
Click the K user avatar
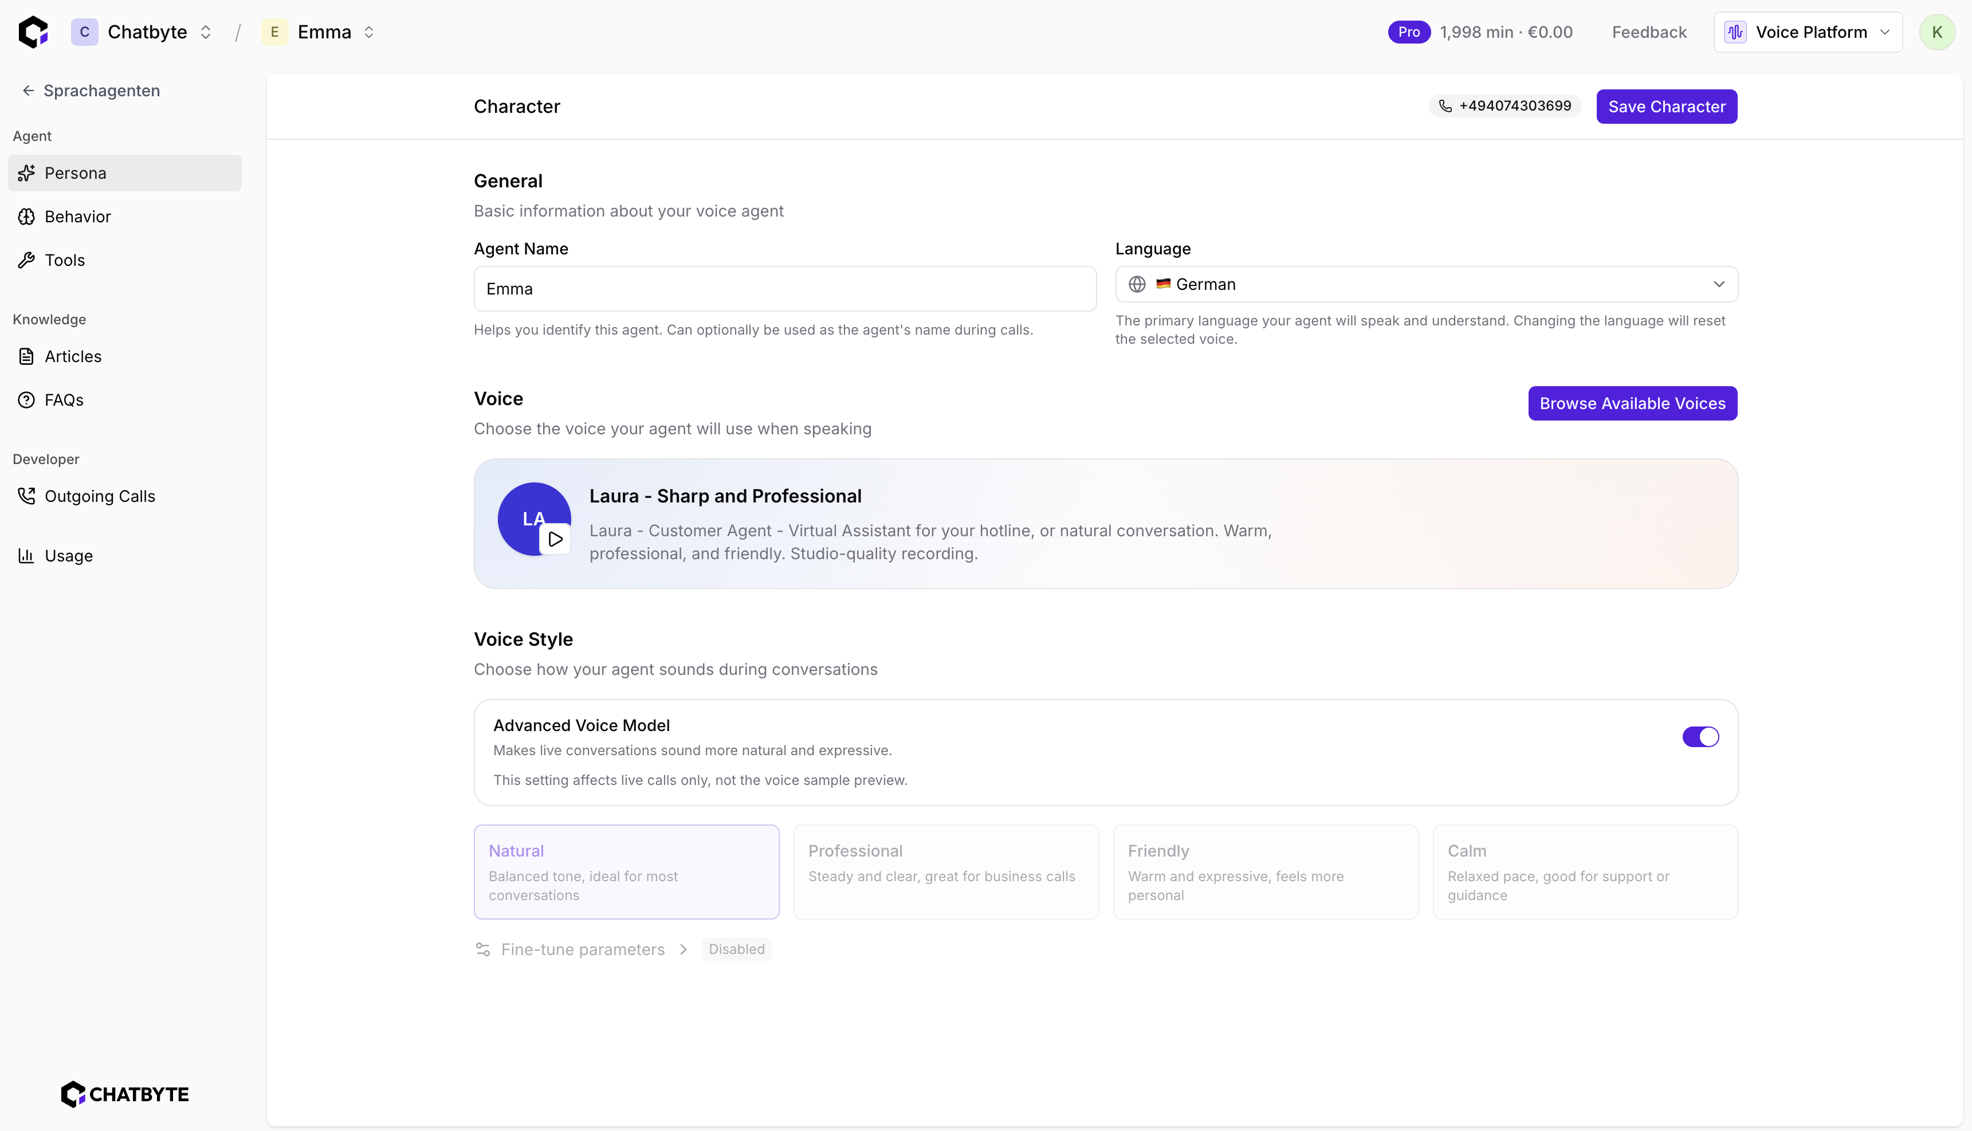point(1936,32)
